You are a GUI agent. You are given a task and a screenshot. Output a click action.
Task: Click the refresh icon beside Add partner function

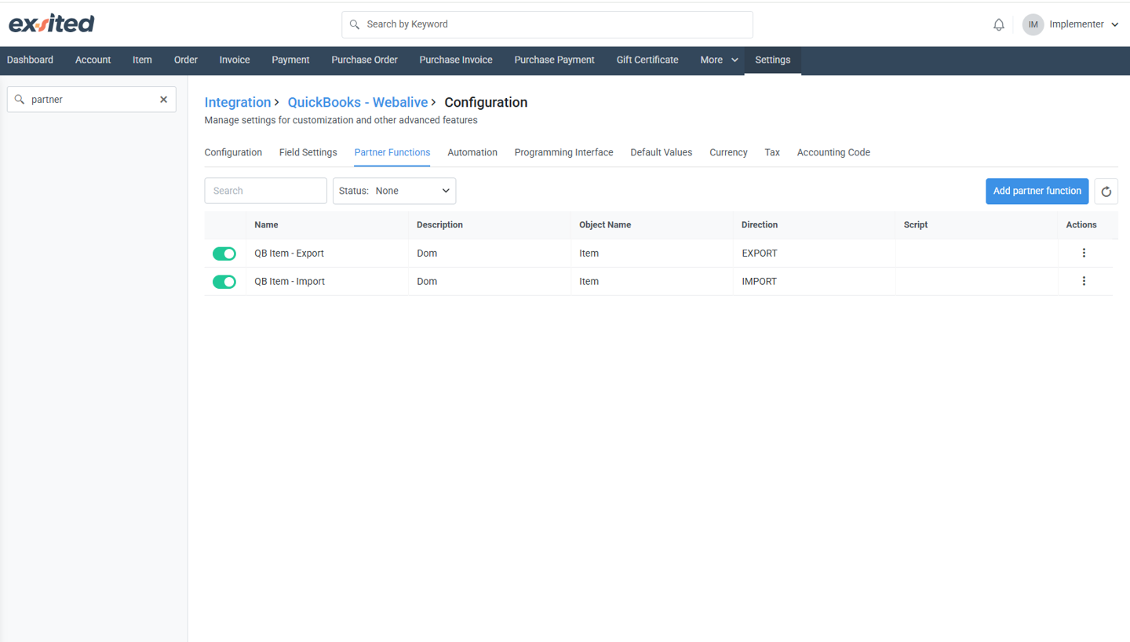(1106, 192)
